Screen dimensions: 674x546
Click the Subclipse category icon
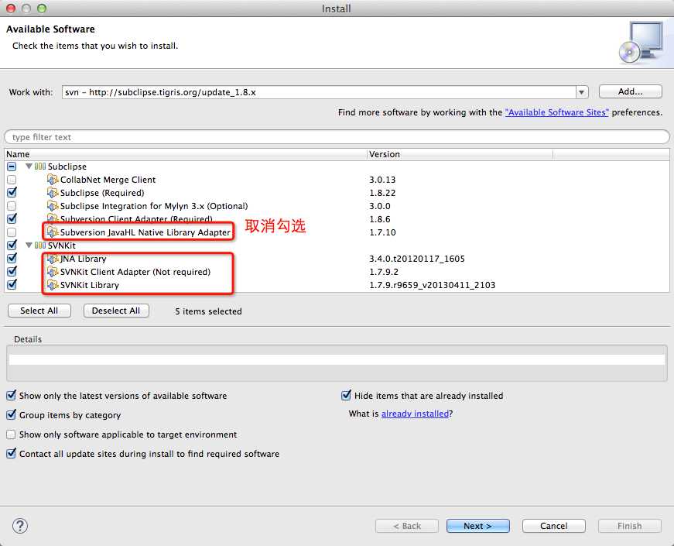click(x=40, y=167)
